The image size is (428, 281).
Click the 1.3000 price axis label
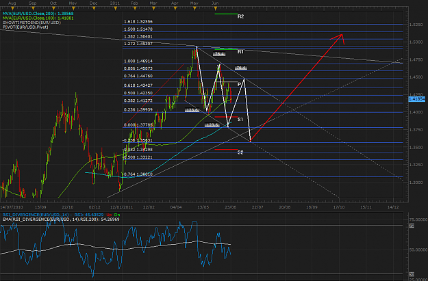point(416,183)
